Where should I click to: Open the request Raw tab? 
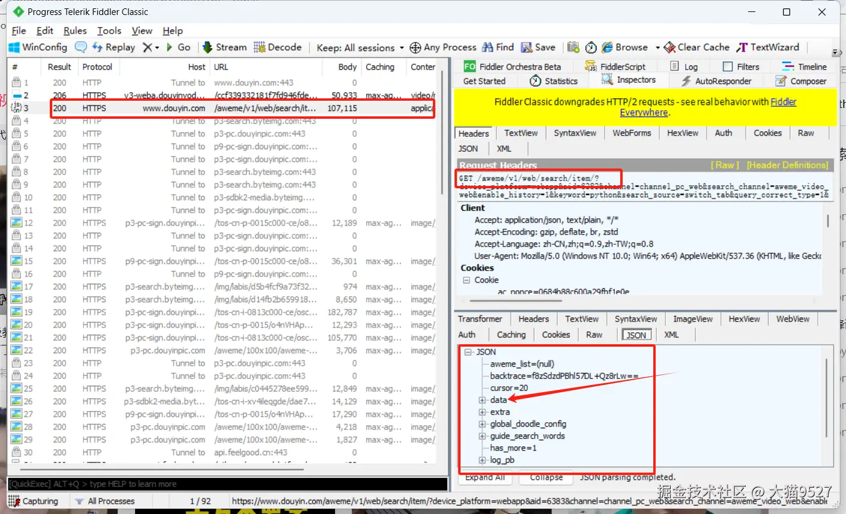click(x=806, y=133)
